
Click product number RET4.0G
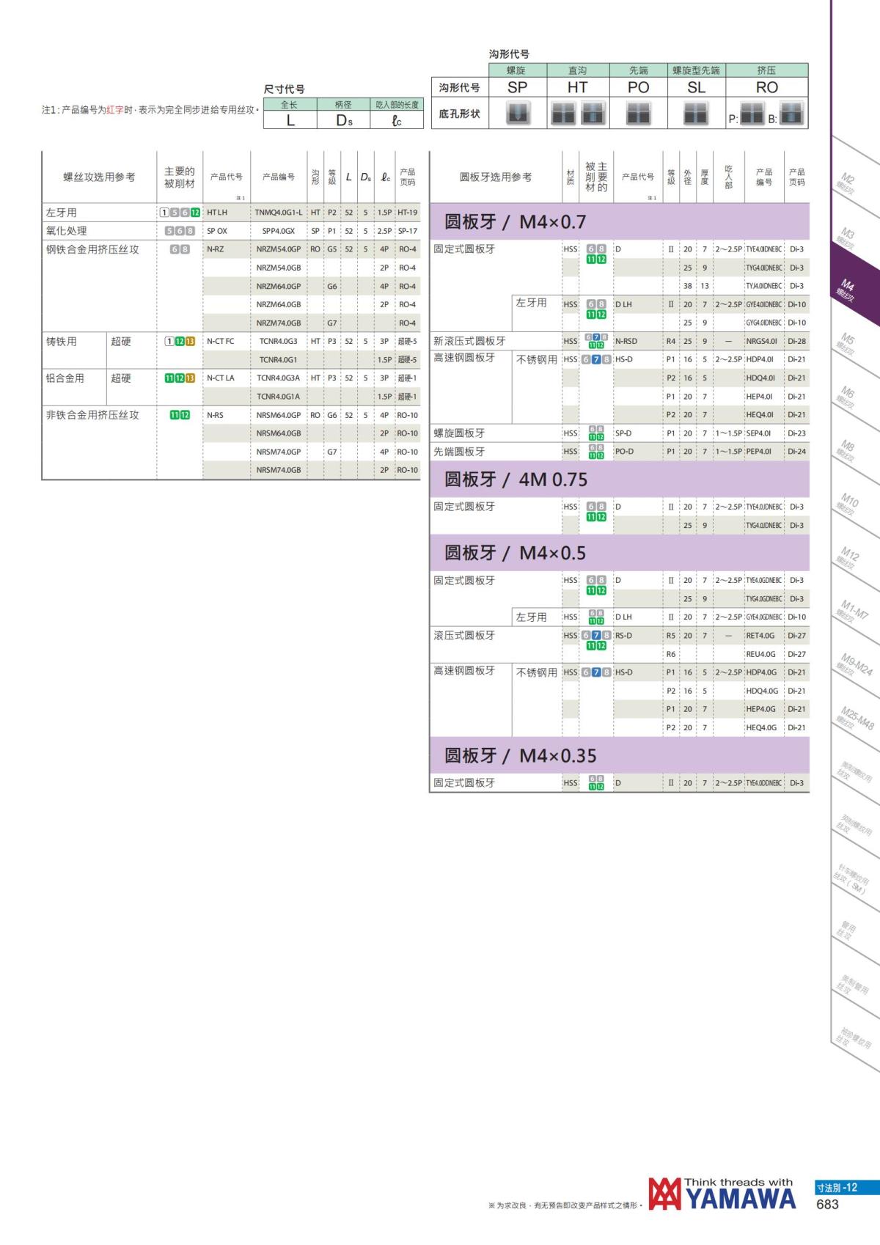(760, 636)
